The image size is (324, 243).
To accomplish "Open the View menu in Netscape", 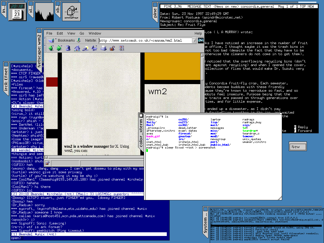I will pyautogui.click(x=71, y=33).
